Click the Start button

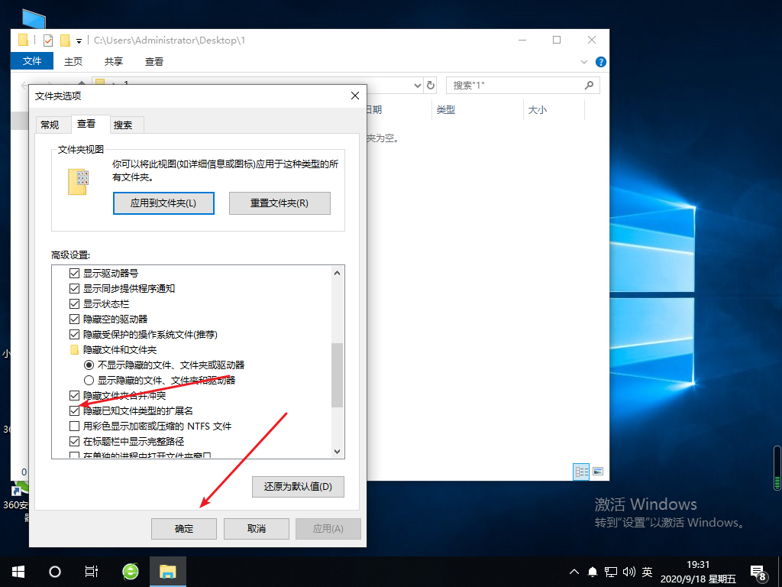[x=17, y=571]
